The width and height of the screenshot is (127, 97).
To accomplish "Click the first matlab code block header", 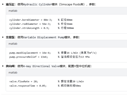I will coord(66,11).
